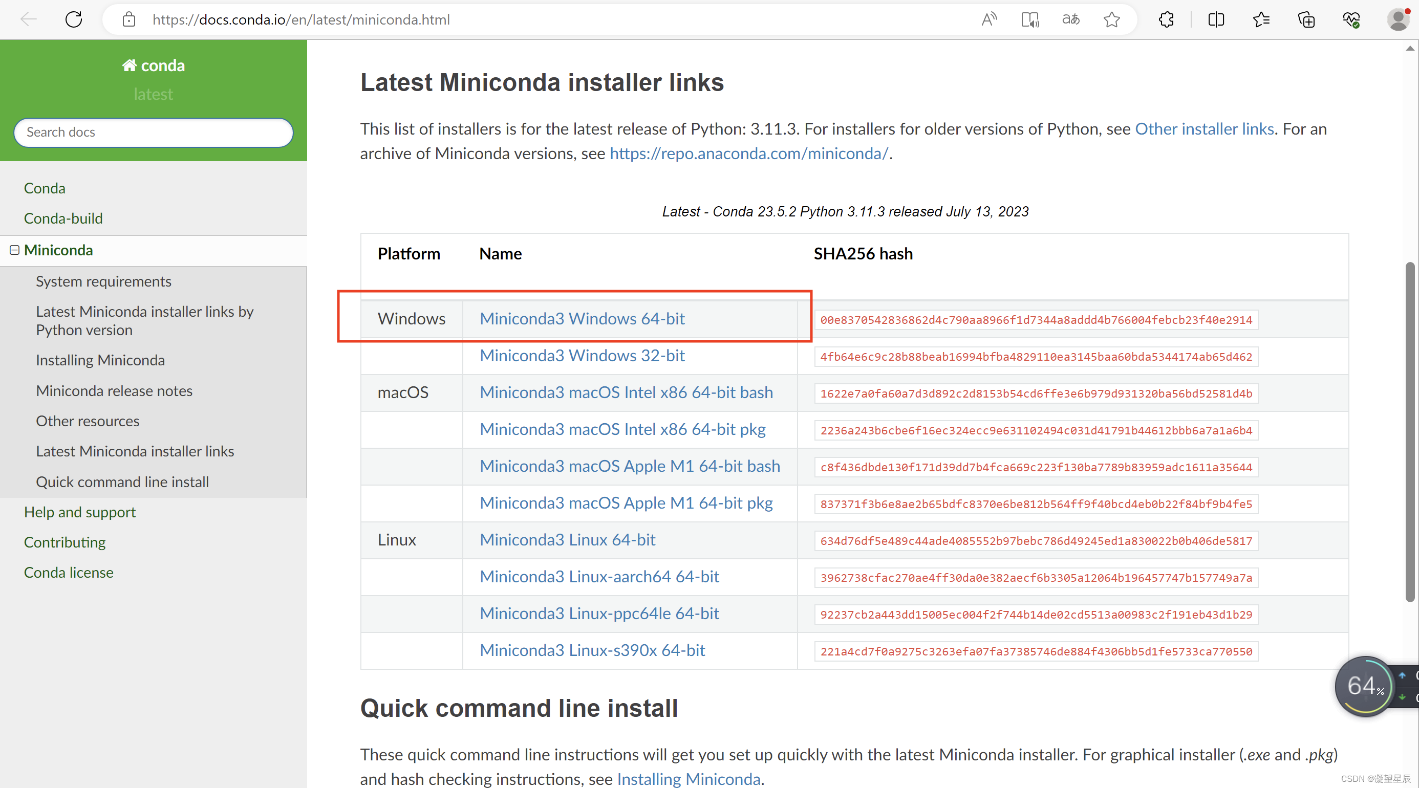Download Miniconda3 Linux 64-bit installer
Viewport: 1419px width, 788px height.
pyautogui.click(x=567, y=540)
